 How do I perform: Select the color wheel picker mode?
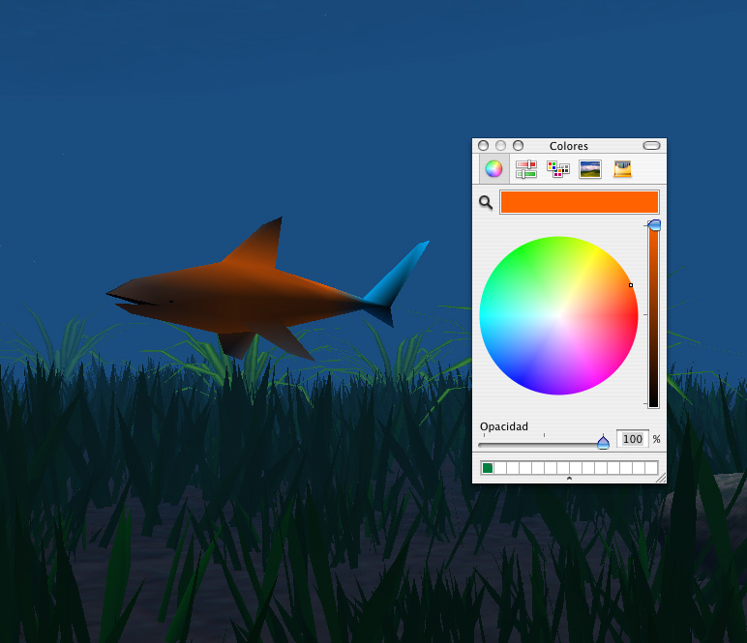(x=493, y=168)
